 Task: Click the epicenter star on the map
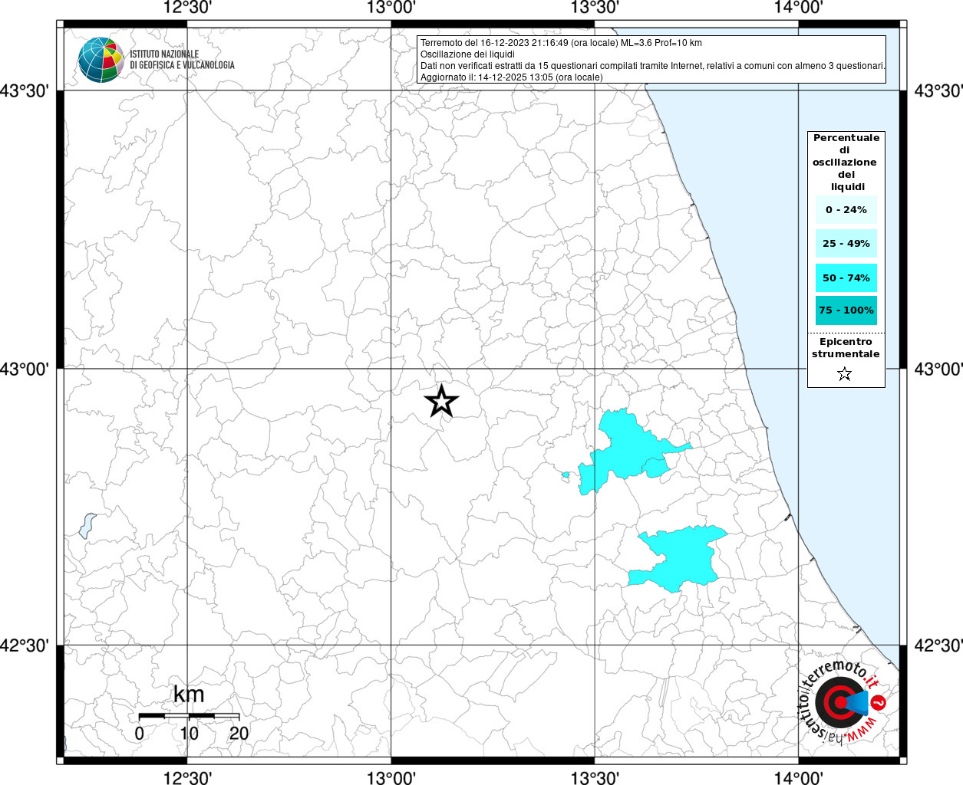pos(441,402)
